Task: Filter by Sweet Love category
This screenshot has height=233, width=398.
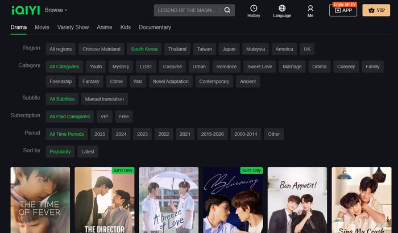Action: point(260,66)
